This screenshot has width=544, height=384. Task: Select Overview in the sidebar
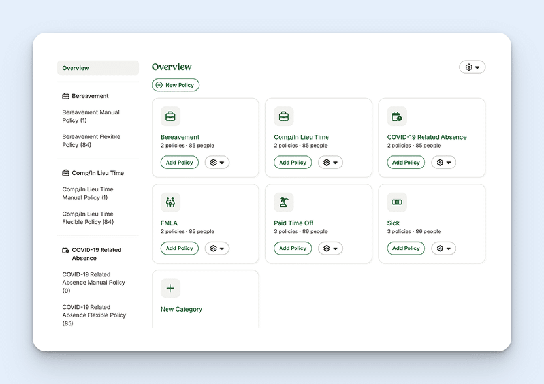75,67
